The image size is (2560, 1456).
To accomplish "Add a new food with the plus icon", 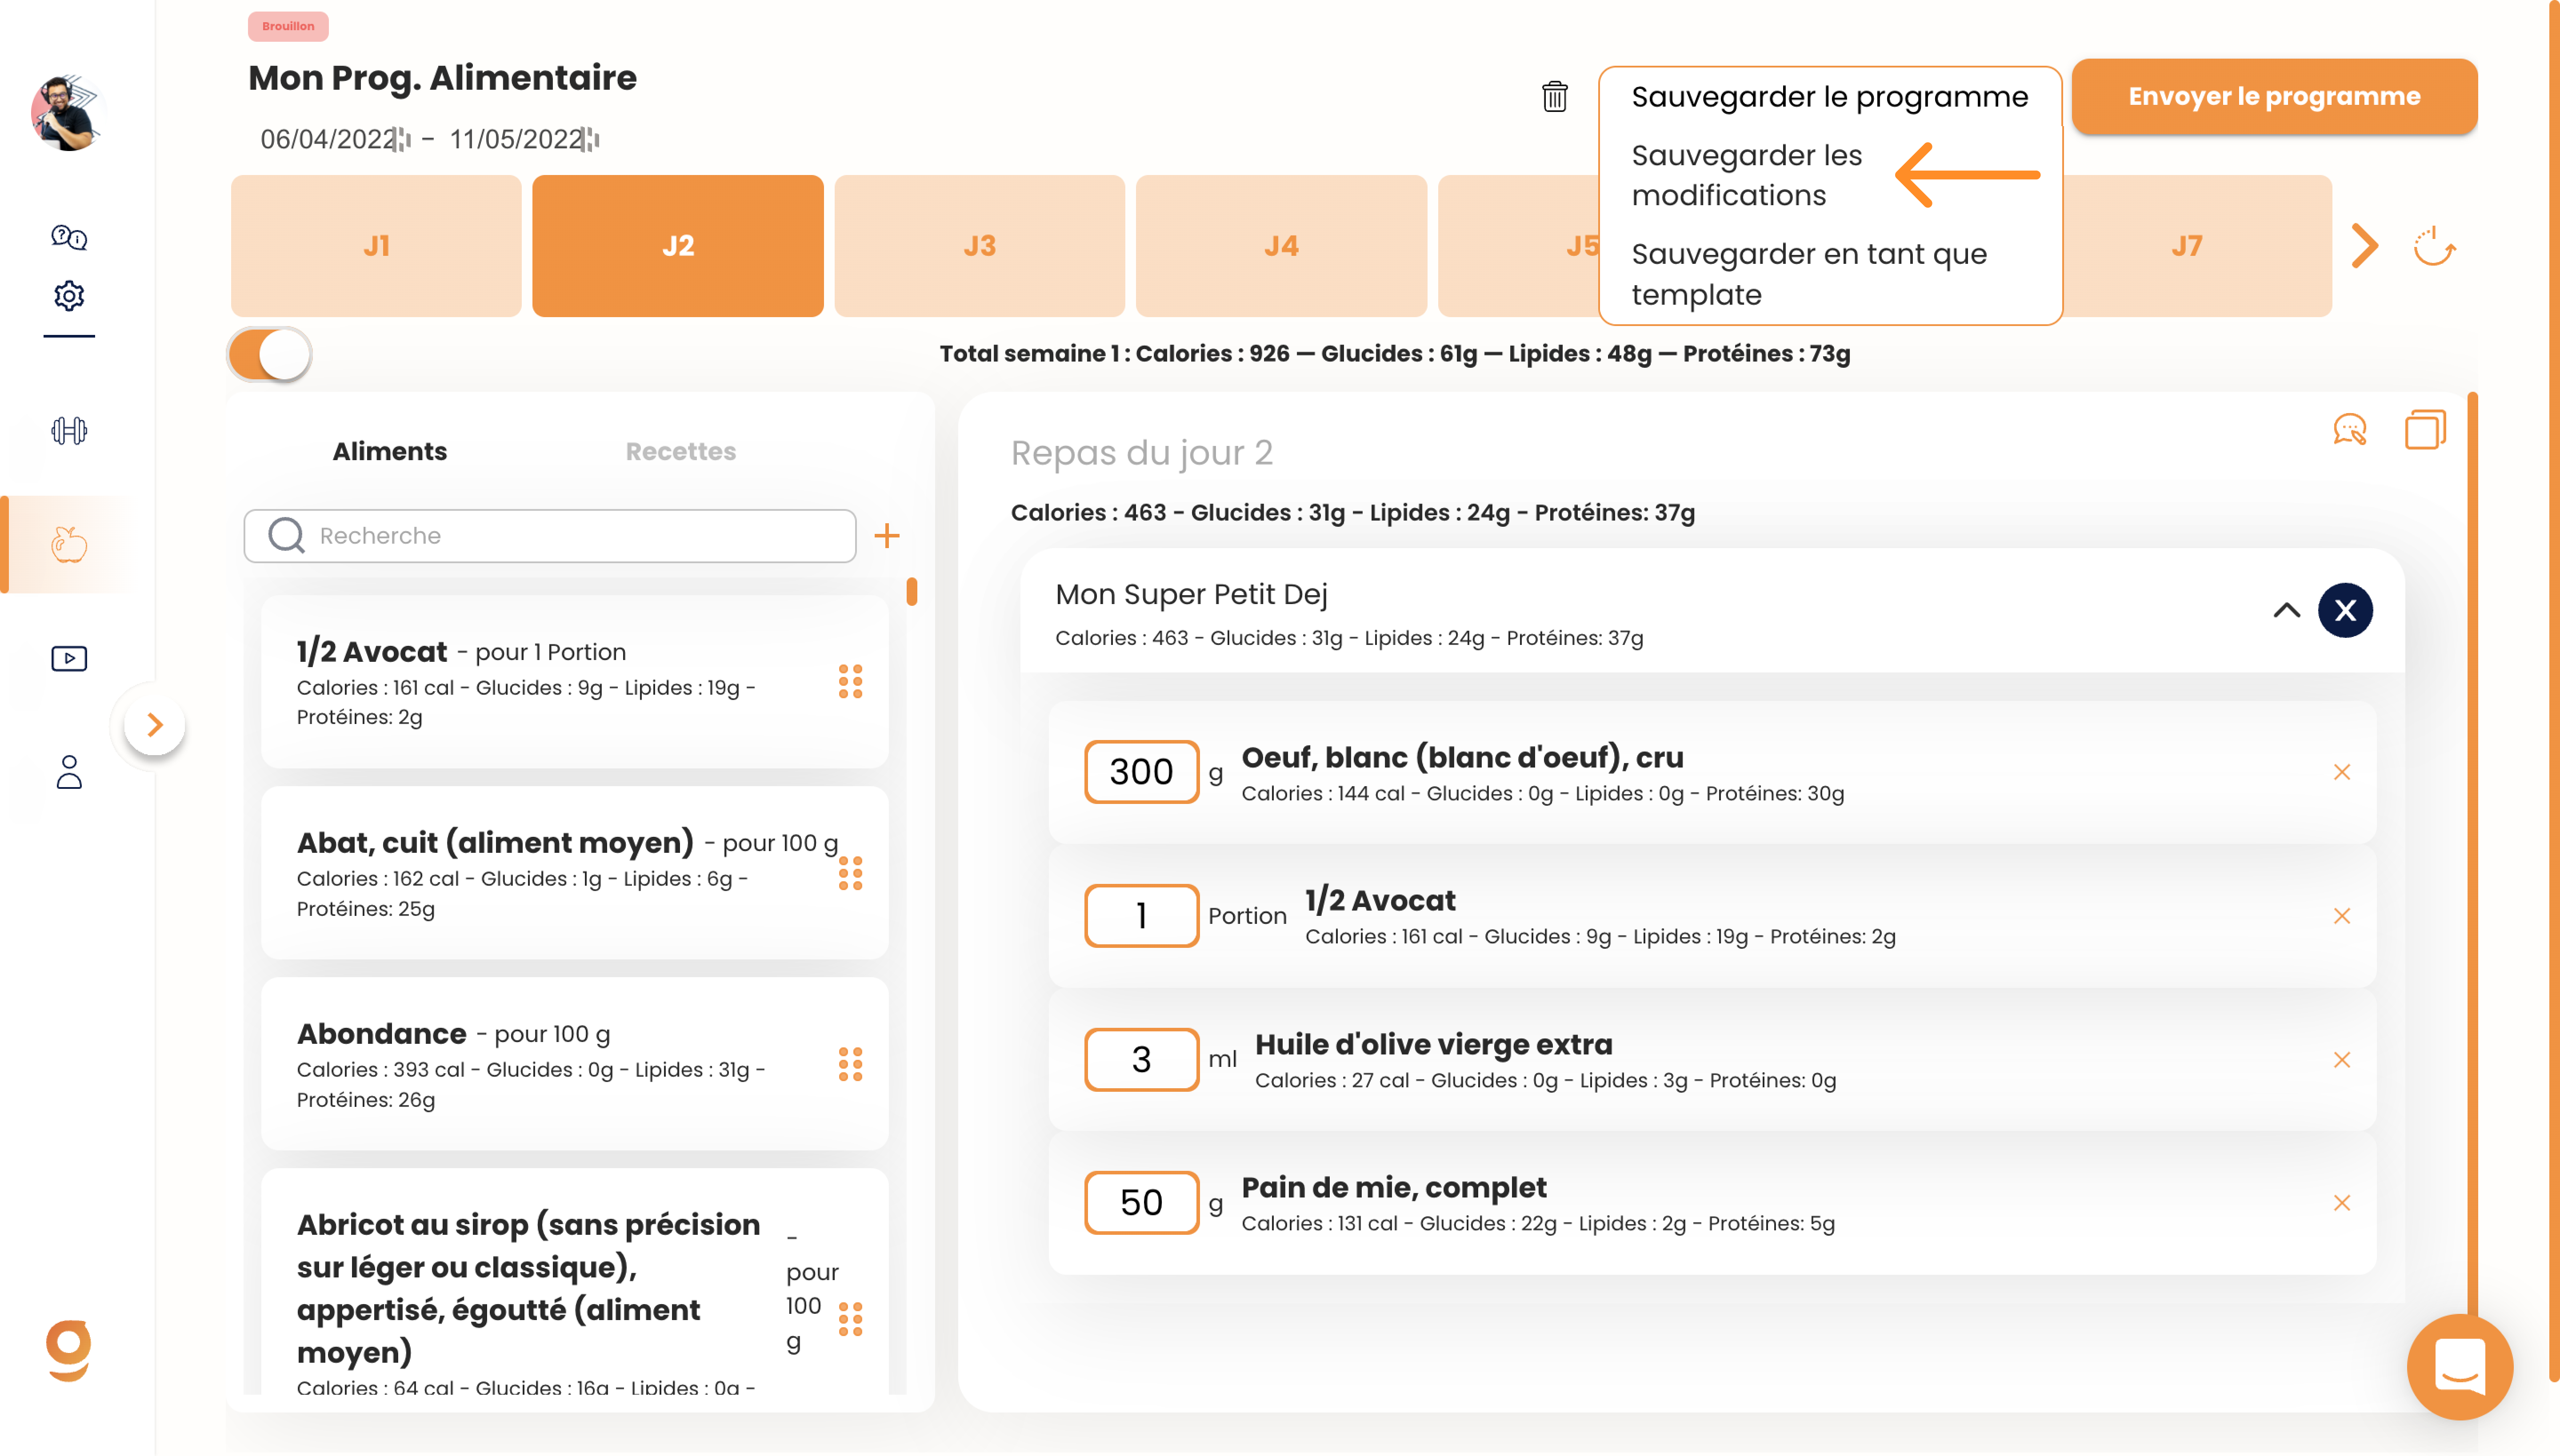I will tap(886, 536).
